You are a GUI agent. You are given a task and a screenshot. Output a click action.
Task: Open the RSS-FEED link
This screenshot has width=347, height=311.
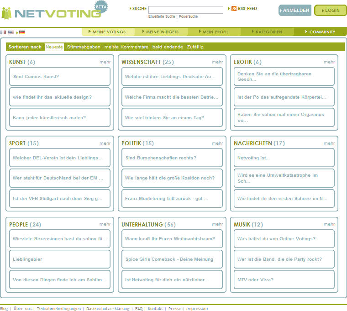(247, 8)
